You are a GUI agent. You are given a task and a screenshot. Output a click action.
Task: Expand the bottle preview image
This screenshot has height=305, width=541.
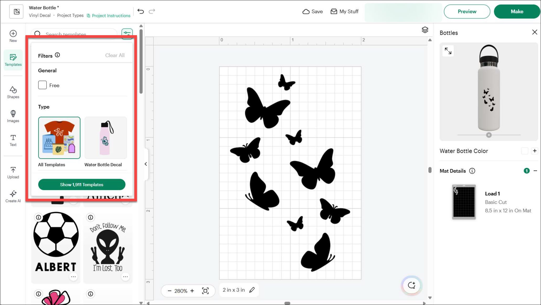[x=448, y=51]
